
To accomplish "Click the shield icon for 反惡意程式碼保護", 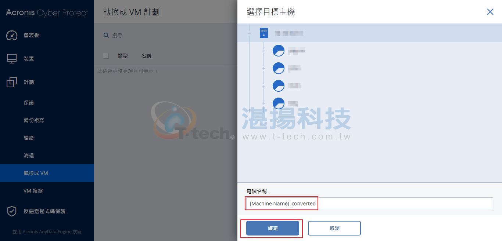I will click(12, 211).
